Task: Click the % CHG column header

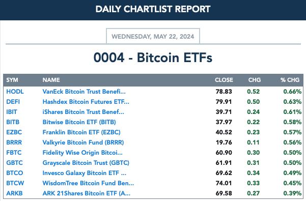Action: coord(290,80)
